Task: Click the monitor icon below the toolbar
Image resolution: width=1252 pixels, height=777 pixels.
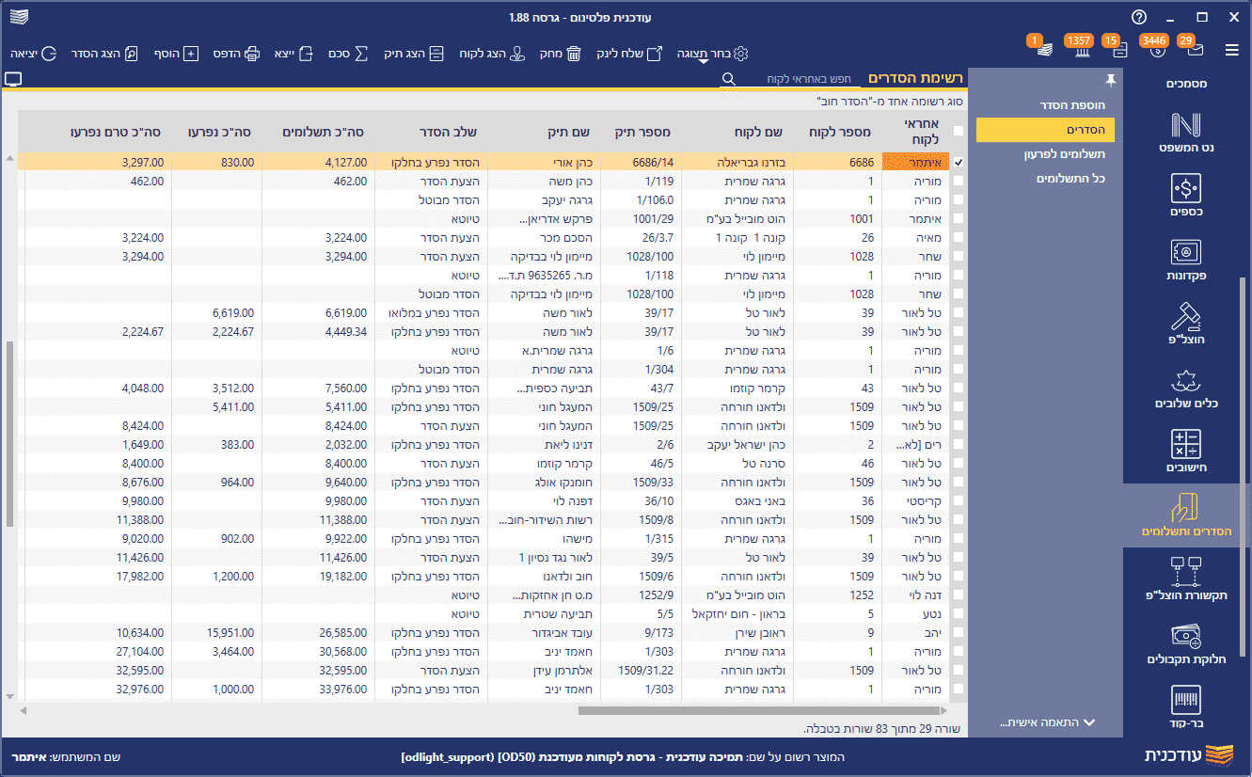Action: tap(13, 79)
